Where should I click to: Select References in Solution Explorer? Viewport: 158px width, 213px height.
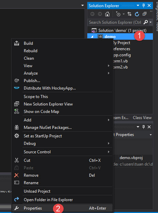(x=122, y=49)
